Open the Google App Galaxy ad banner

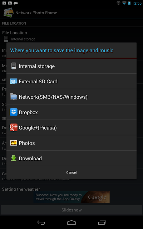71,197
